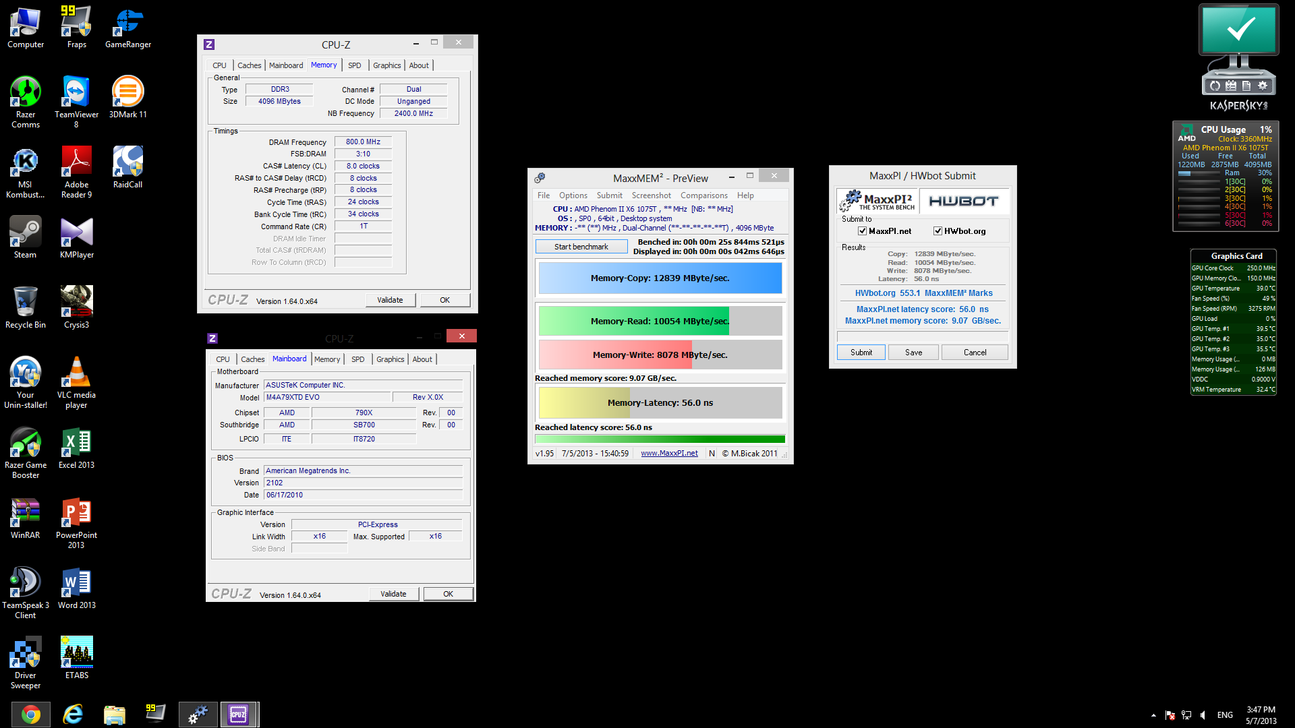Open TeamSpeak 3 Client shortcut
This screenshot has width=1295, height=728.
tap(26, 593)
